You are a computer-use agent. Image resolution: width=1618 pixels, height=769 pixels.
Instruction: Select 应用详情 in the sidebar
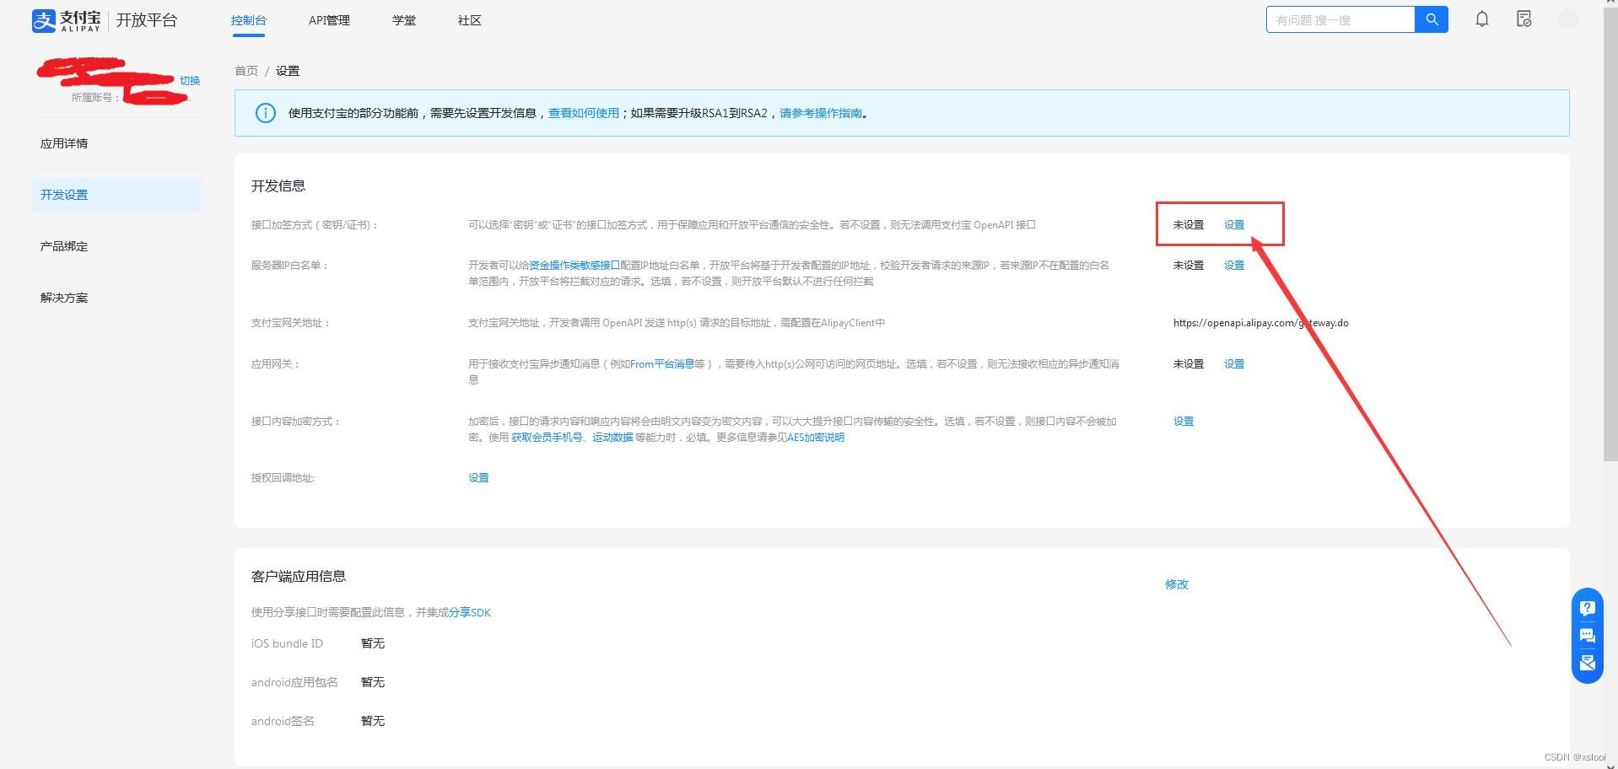[116, 143]
